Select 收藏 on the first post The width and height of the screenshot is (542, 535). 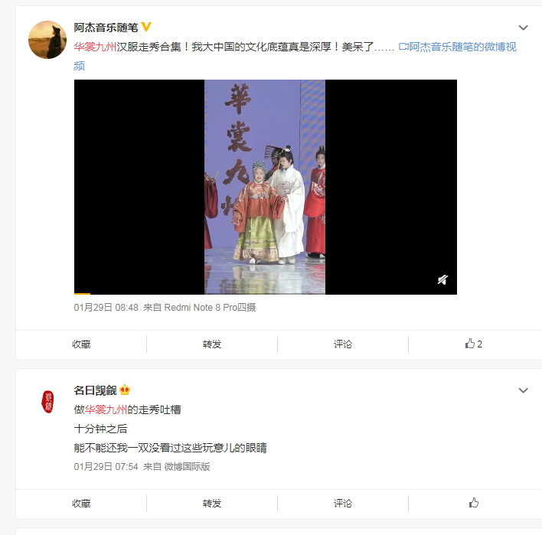pos(81,344)
